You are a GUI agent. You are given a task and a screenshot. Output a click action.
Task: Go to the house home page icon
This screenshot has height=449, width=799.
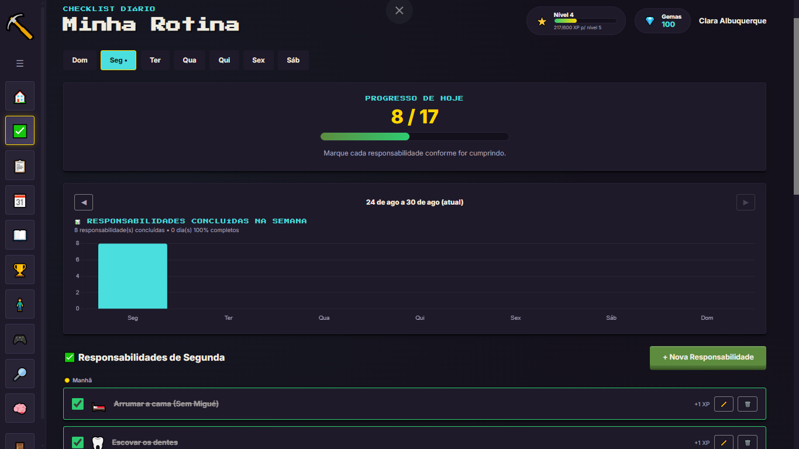[20, 96]
